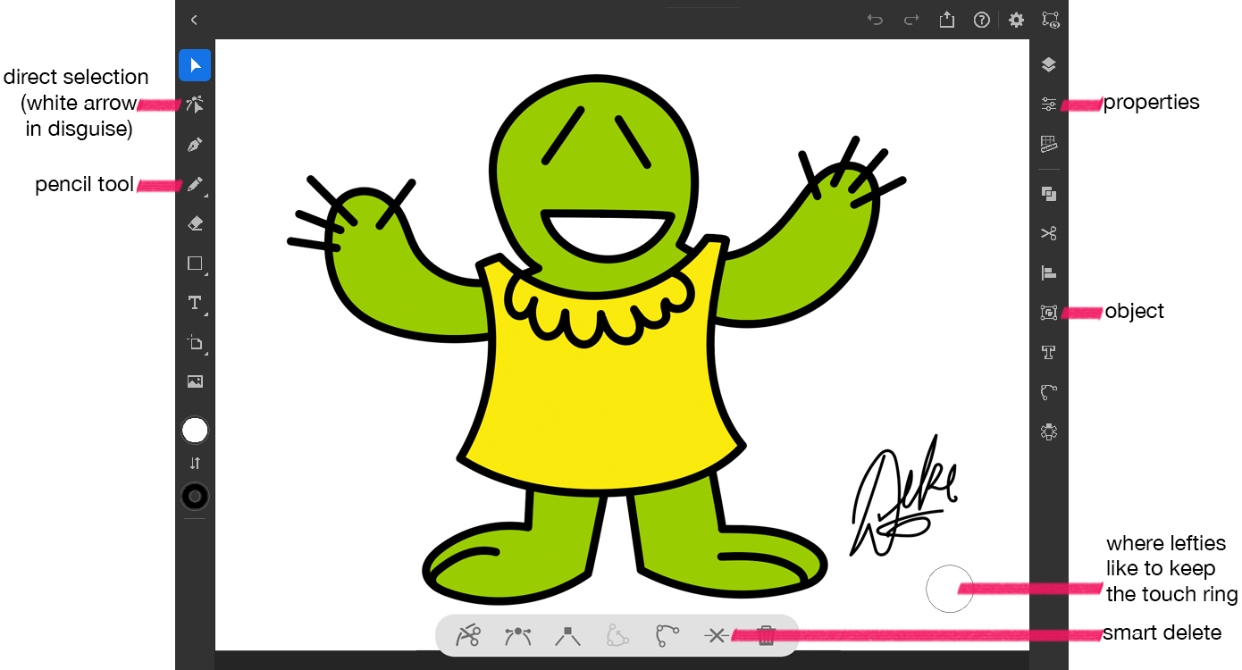Undo the last action

874,20
